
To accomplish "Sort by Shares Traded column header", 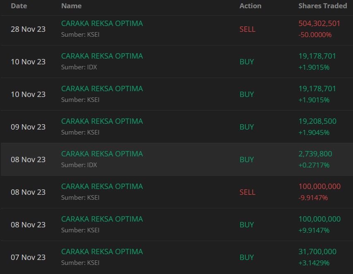I will tap(322, 6).
